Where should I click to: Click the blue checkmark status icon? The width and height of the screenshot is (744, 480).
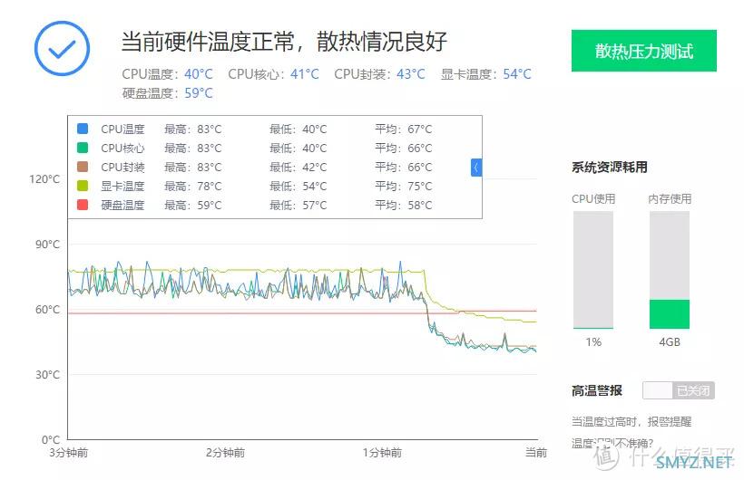(x=63, y=48)
